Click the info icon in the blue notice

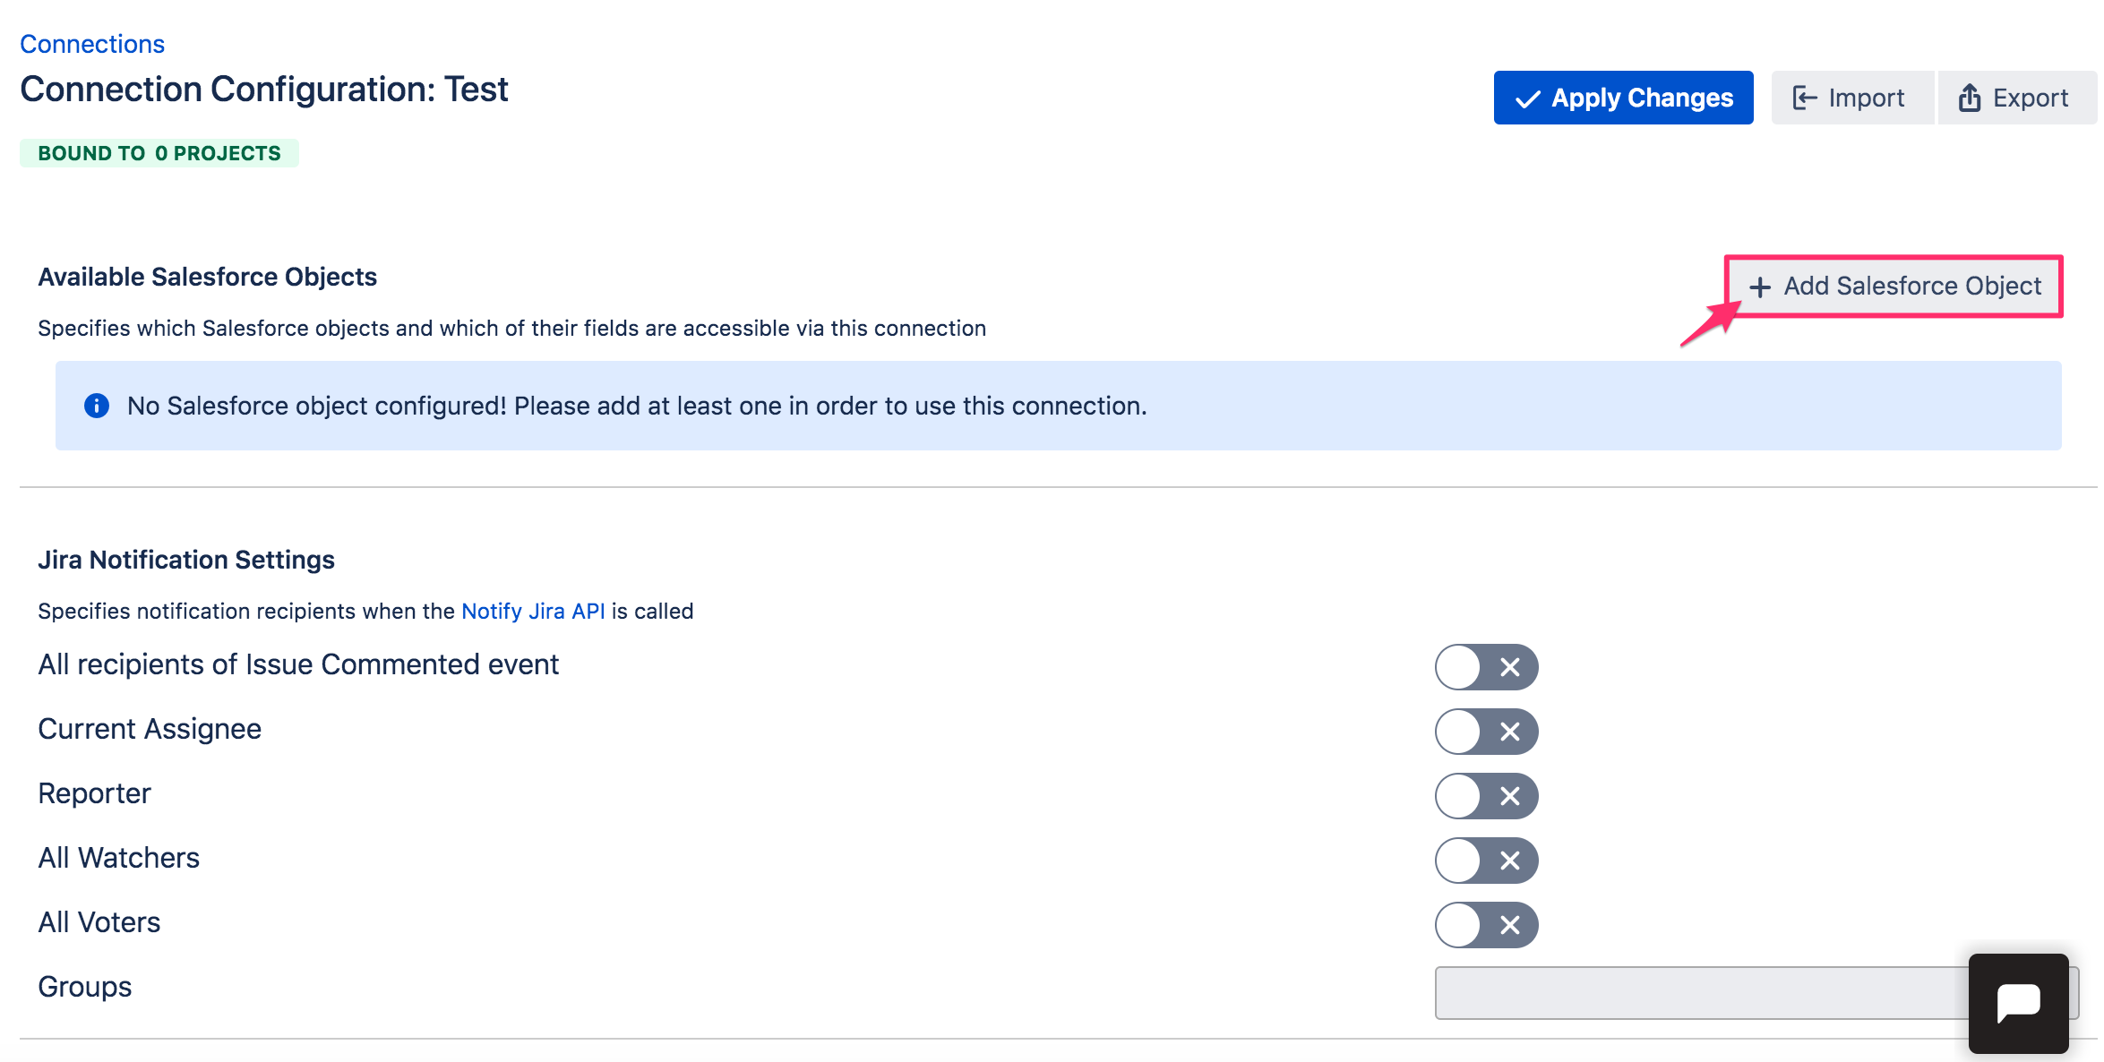[x=97, y=406]
